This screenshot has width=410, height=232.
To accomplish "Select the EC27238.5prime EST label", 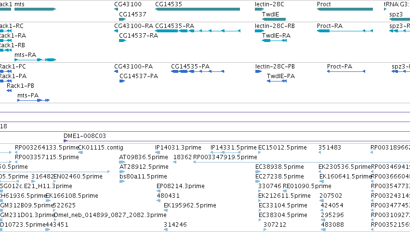I will pos(279,177).
